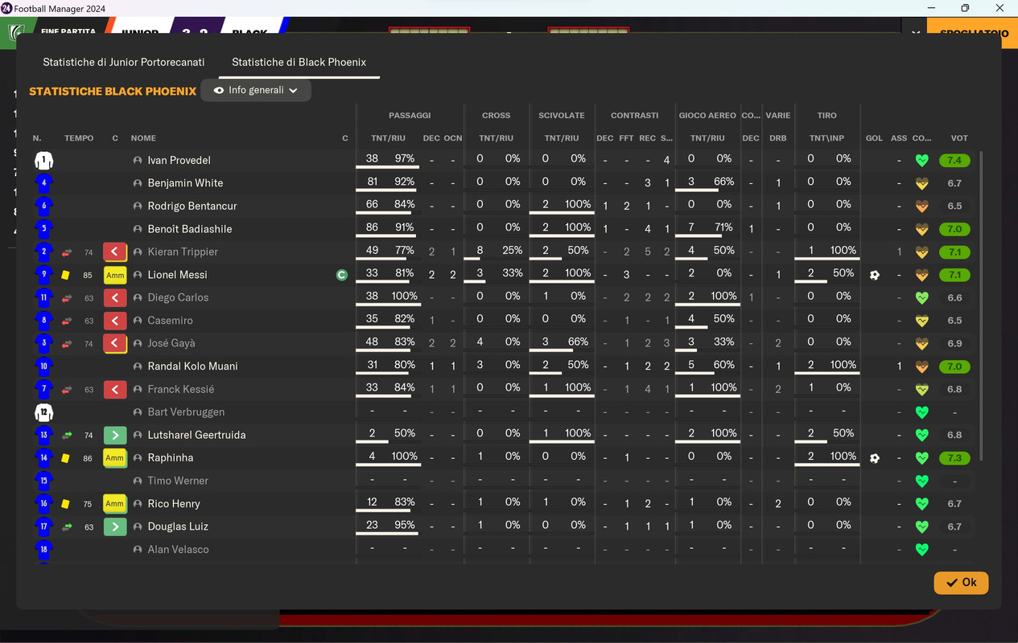This screenshot has height=643, width=1018.
Task: Click Lionel Messi's goal ball icon
Action: pyautogui.click(x=875, y=275)
